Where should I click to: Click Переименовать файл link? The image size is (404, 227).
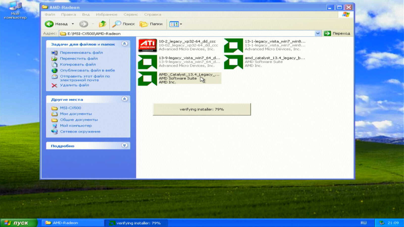81,53
